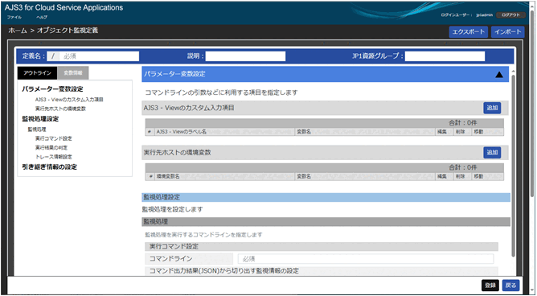The image size is (537, 296).
Task: Open the ファイル menu
Action: (x=14, y=17)
